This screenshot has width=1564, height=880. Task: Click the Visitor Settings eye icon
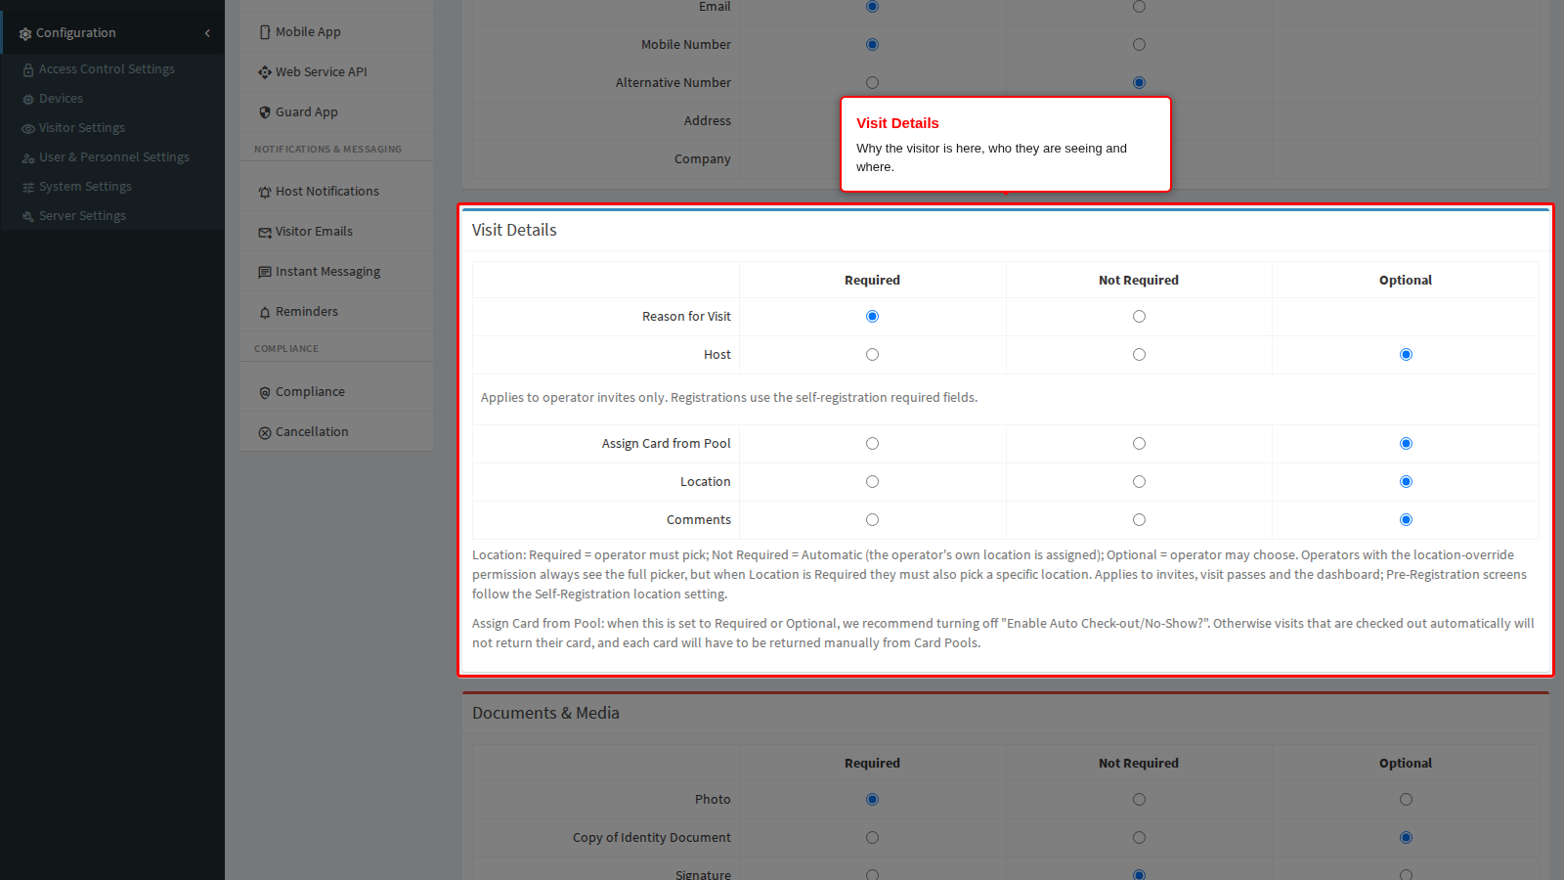click(x=28, y=128)
